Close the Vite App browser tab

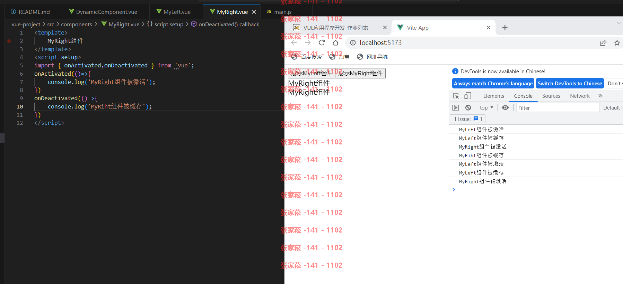click(488, 28)
